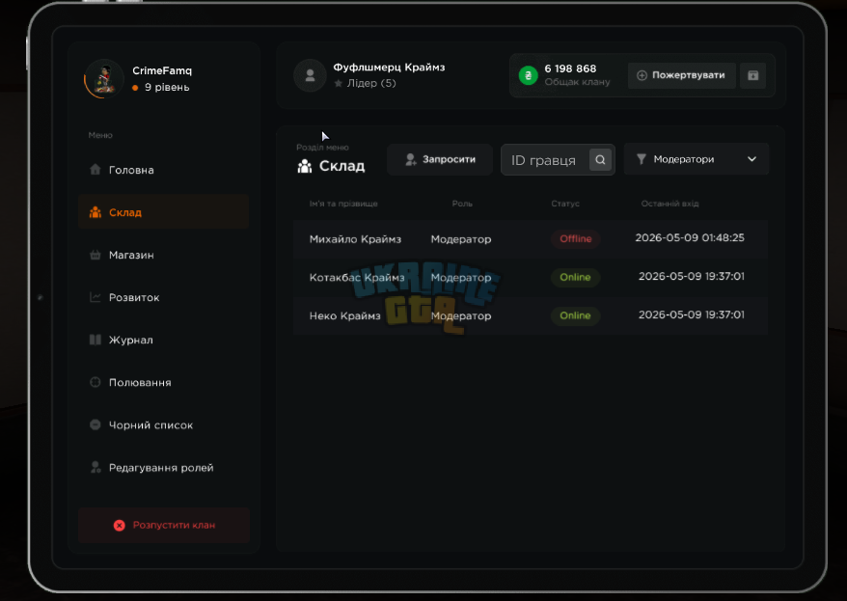This screenshot has height=601, width=847.
Task: Click Online badge in Неко Краймз row
Action: (575, 315)
